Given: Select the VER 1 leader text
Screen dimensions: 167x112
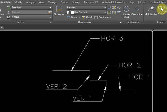Looking at the screenshot, I should click(82, 98).
